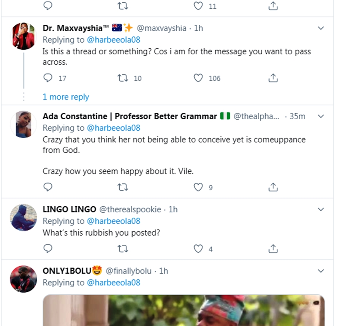339x326 pixels.
Task: Open the image attached to ONLY1BOLU's reply
Action: point(184,310)
